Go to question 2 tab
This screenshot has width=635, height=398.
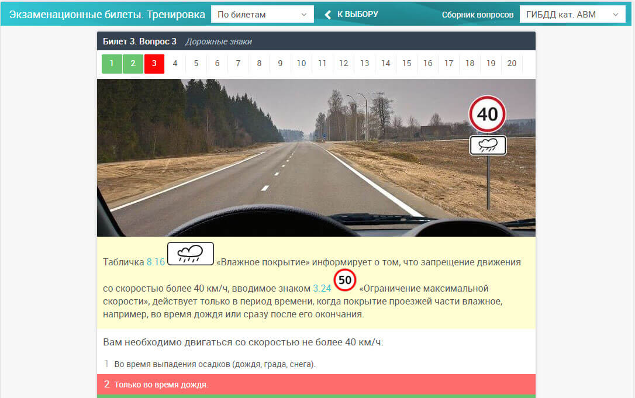(x=133, y=64)
